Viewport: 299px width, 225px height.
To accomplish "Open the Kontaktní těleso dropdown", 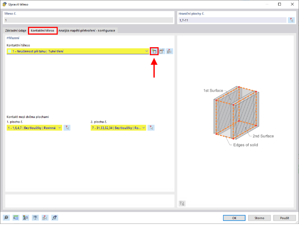I will pos(146,51).
